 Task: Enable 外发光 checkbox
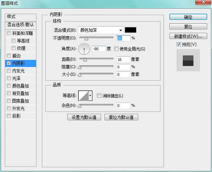pos(9,108)
